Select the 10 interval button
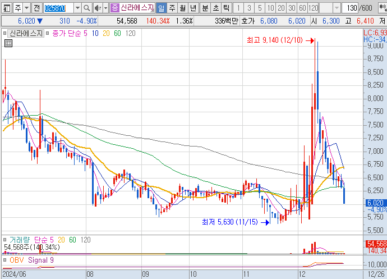This screenshot has width=387, height=279. click(x=270, y=8)
